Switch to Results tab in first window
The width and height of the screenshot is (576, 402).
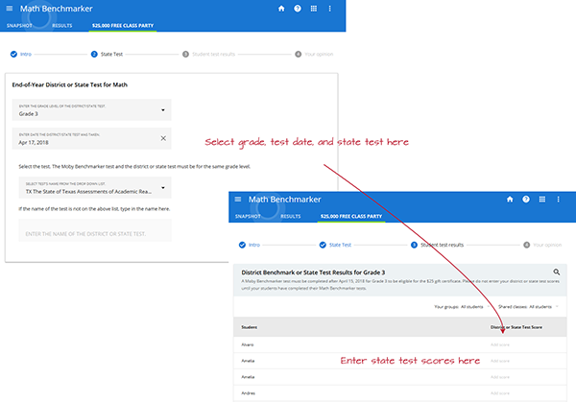pos(62,25)
